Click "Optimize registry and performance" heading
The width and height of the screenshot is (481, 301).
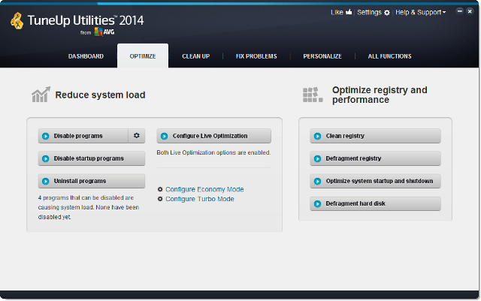(380, 95)
